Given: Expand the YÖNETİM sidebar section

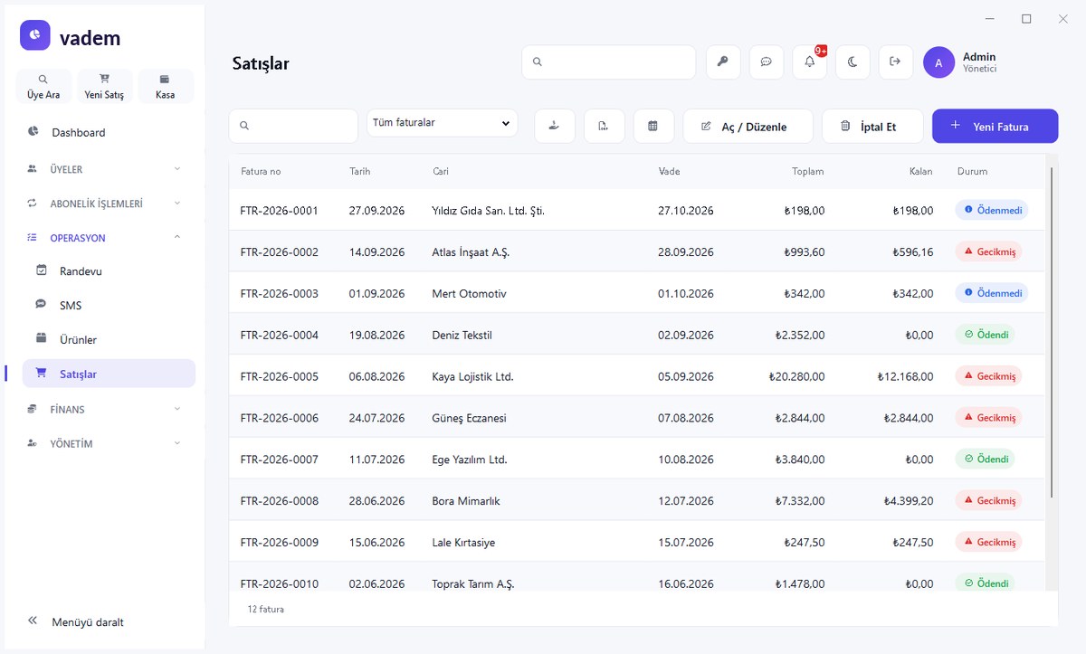Looking at the screenshot, I should (105, 444).
